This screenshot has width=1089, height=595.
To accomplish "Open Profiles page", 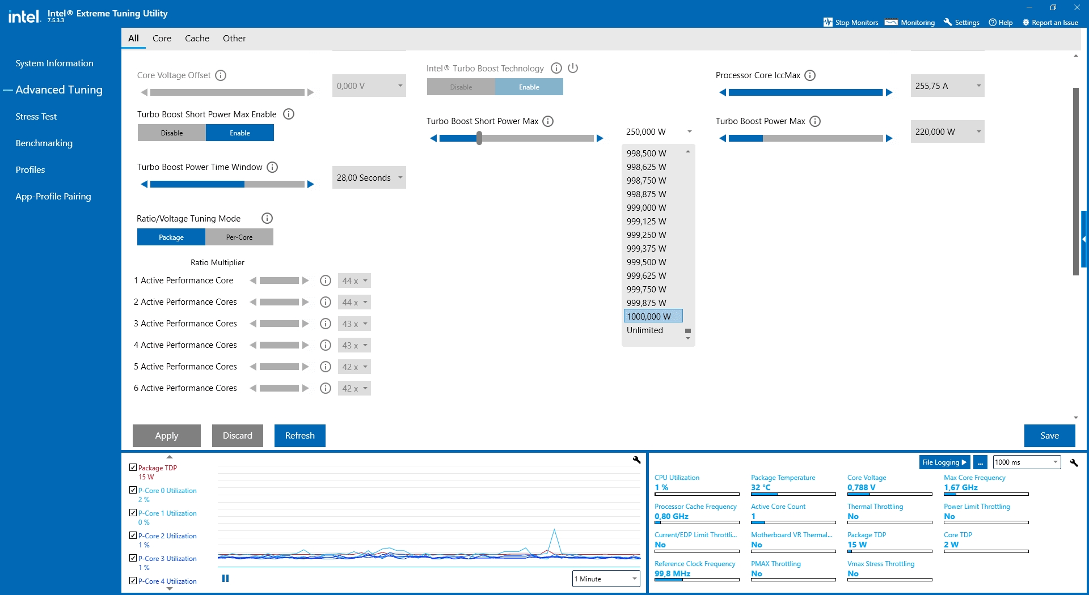I will click(31, 170).
